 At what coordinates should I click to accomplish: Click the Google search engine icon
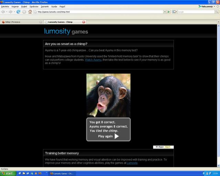point(174,12)
